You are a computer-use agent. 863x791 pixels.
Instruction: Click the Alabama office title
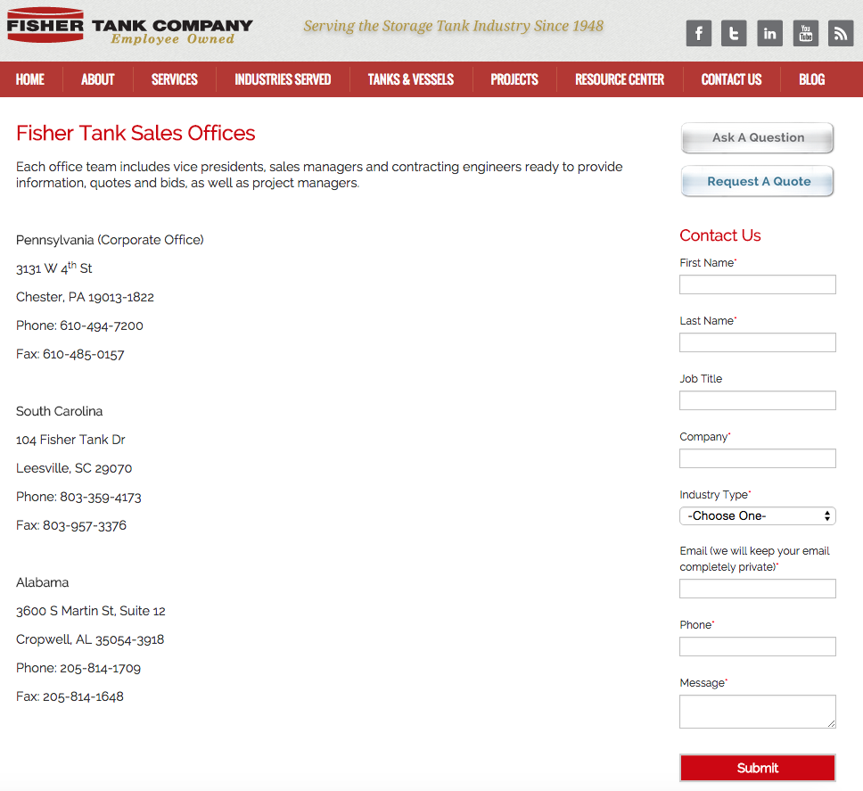click(43, 582)
